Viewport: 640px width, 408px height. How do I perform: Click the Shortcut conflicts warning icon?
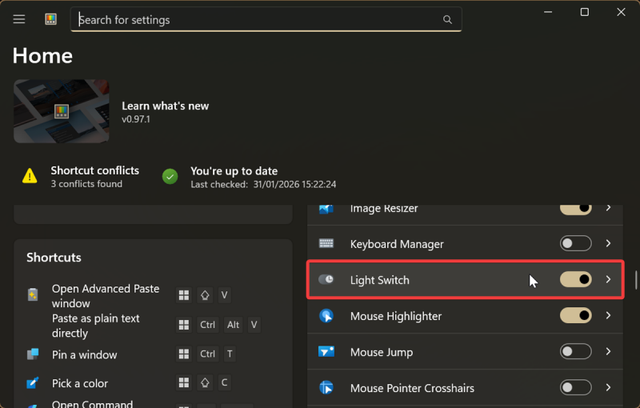click(30, 176)
